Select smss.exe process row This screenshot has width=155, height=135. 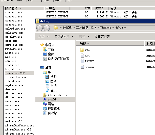coord(19,41)
